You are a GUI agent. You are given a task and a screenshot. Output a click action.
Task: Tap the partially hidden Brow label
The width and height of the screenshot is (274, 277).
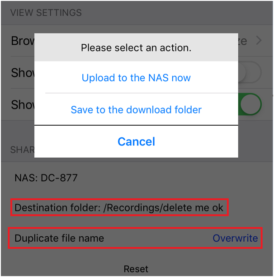pos(23,41)
